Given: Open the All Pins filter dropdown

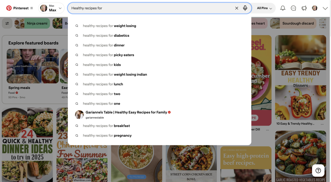Looking at the screenshot, I should [x=264, y=8].
